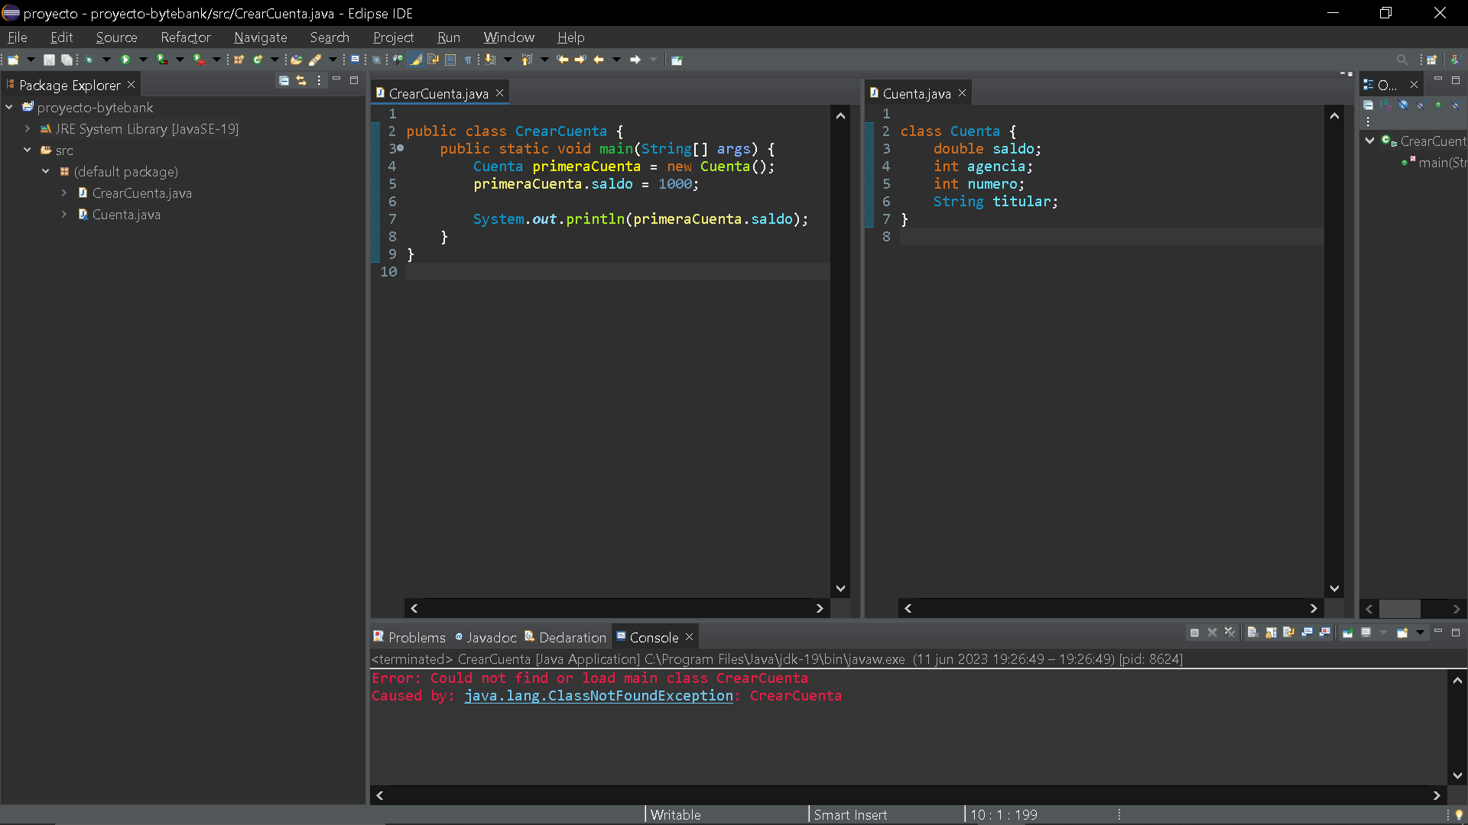This screenshot has width=1468, height=825.
Task: Scroll down in CrearCuenta.java editor
Action: tap(841, 588)
